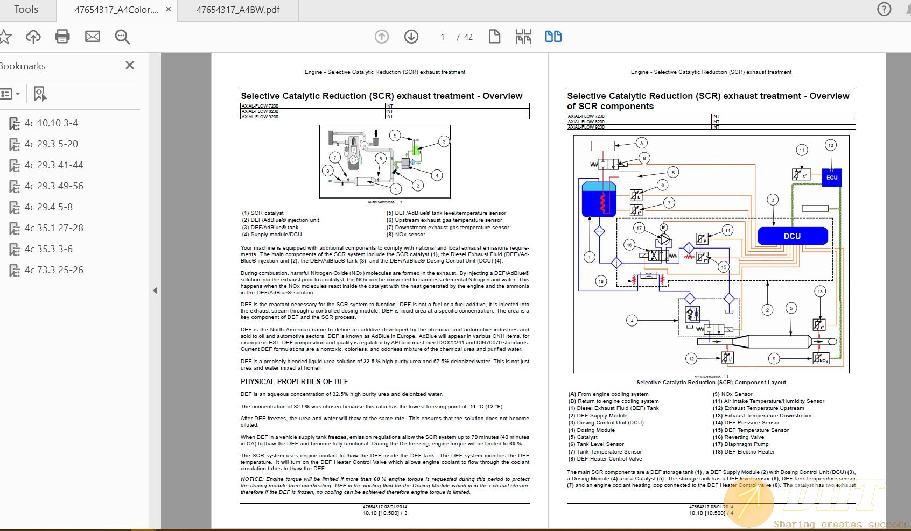This screenshot has height=531, width=911.
Task: Click 'Selective Catalytic Reduction (SCR) Component Layout' caption
Action: (711, 383)
